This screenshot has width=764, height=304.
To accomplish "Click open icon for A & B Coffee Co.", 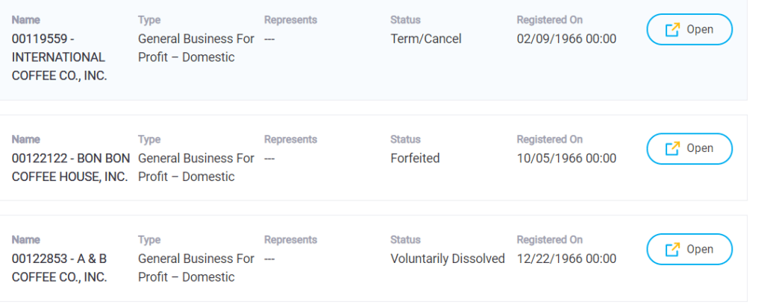I will click(x=672, y=250).
